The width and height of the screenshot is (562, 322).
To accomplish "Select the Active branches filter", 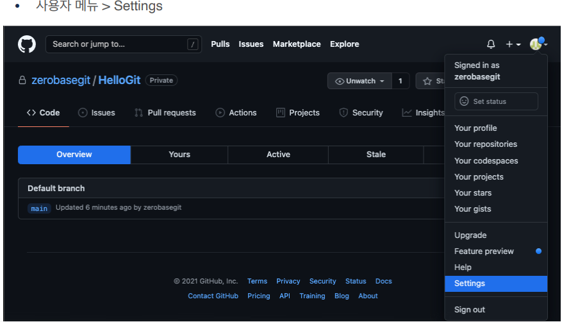I will click(x=278, y=155).
